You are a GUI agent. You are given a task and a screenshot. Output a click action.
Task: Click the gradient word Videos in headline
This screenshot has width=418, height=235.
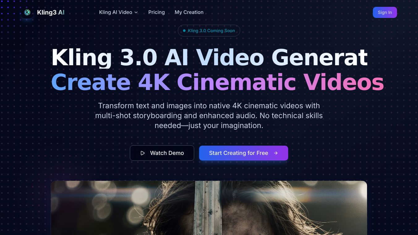(343, 83)
